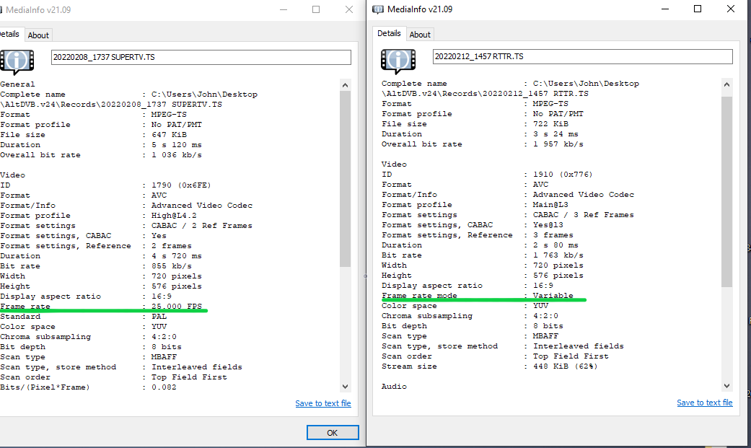
Task: Click Save to text file in left window
Action: pos(322,403)
